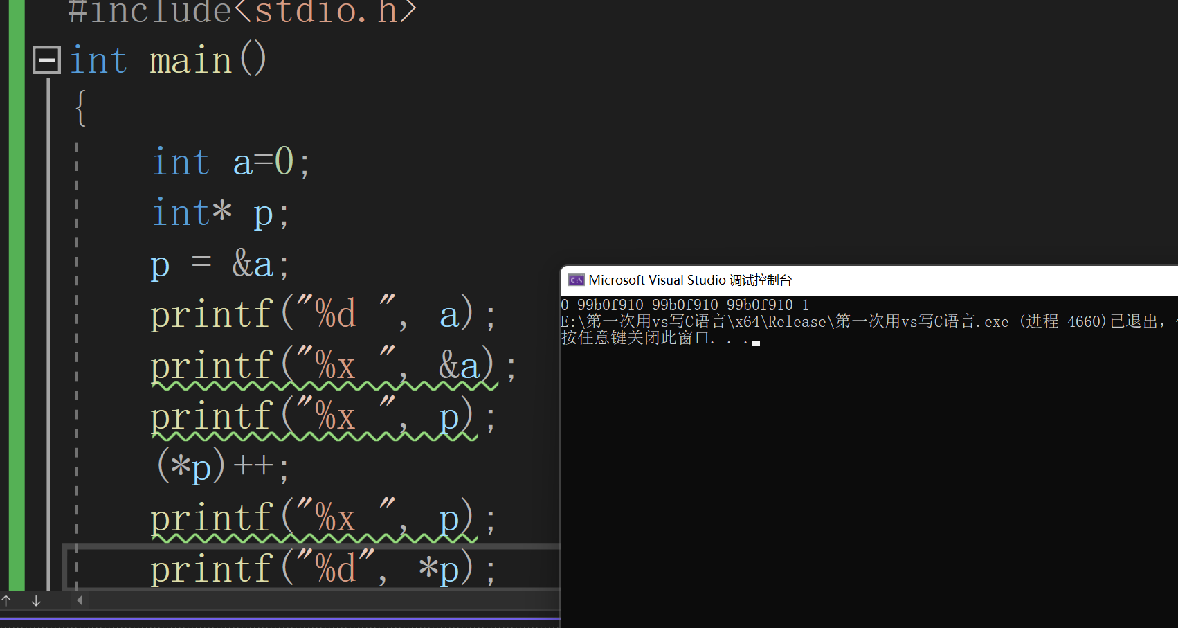The height and width of the screenshot is (628, 1178).
Task: Collapse the main() function outline box
Action: coord(47,60)
